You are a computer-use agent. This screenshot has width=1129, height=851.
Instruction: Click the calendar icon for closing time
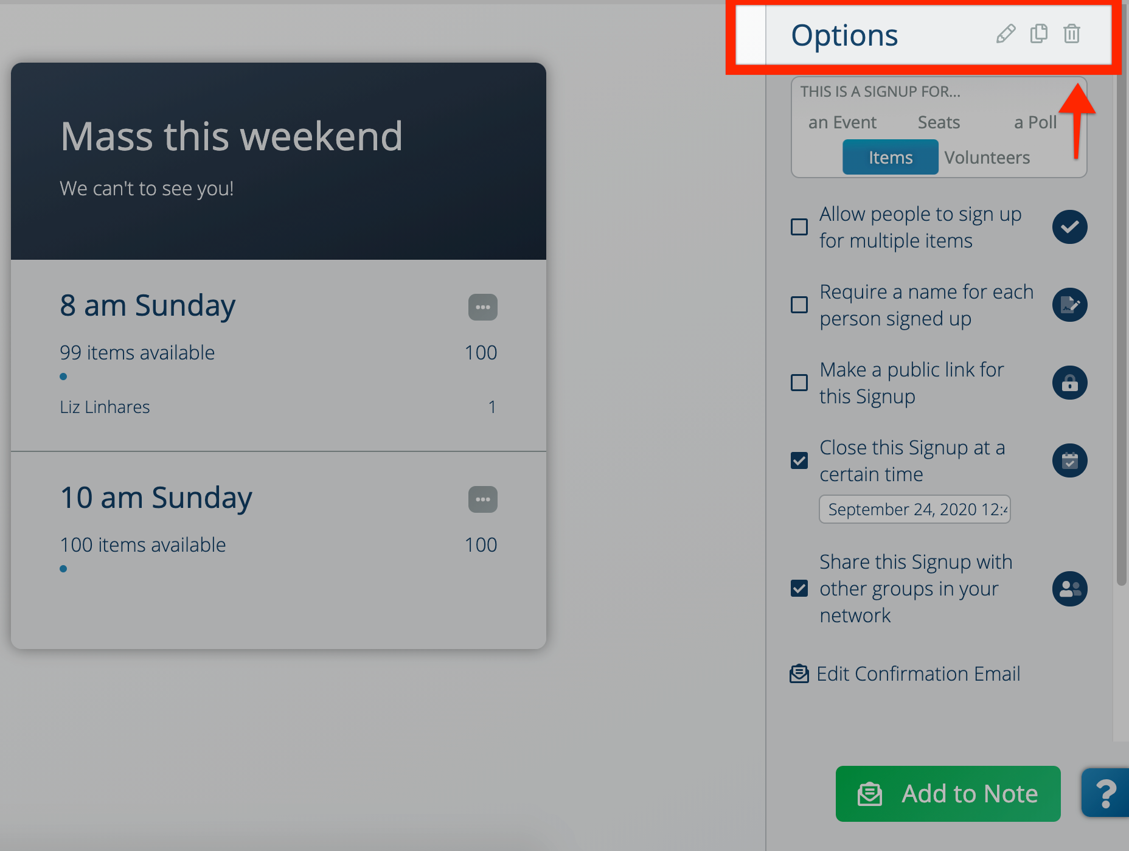coord(1069,460)
